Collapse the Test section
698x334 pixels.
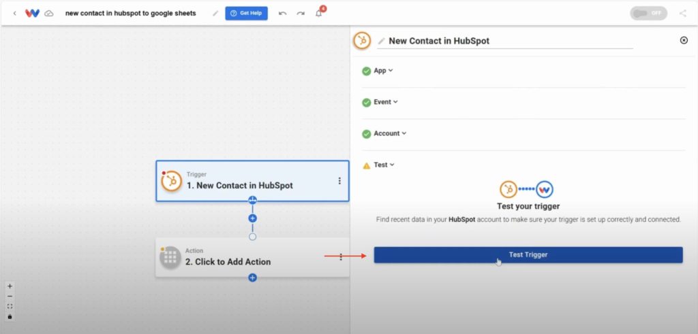point(384,165)
